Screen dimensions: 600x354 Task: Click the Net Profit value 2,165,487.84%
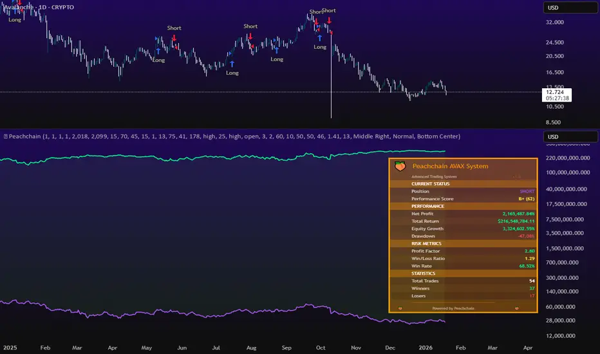pos(518,214)
